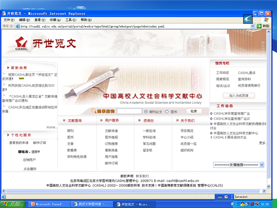This screenshot has width=277, height=208.
Task: Open the CASHL华北宣传推广会议 news link
Action: (232, 118)
